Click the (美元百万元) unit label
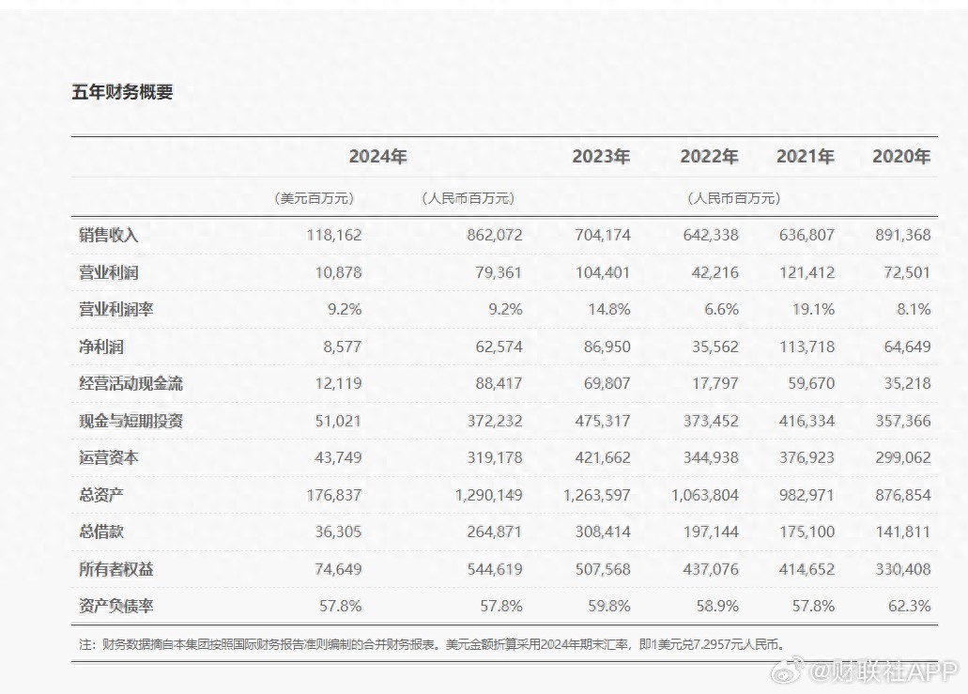Viewport: 968px width, 694px height. point(314,198)
